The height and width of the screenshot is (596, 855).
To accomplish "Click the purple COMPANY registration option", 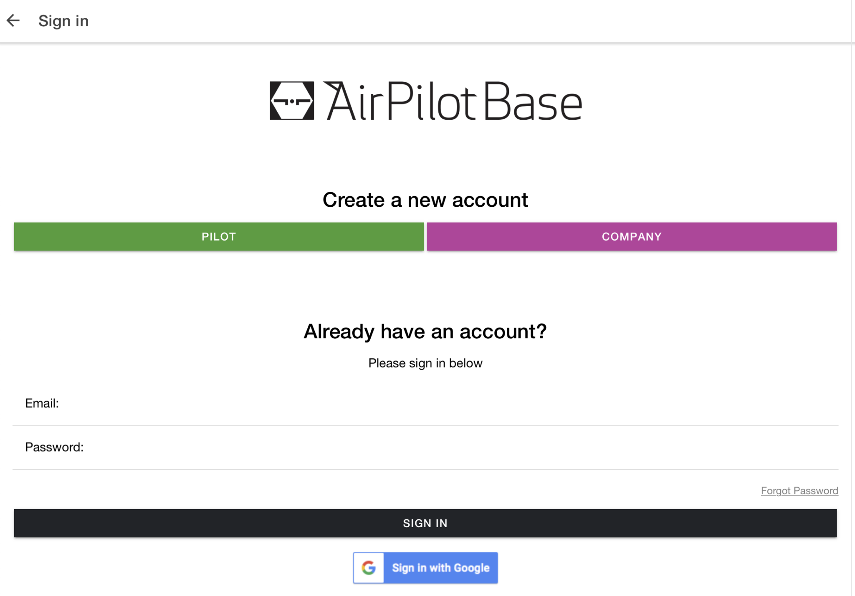I will coord(631,236).
